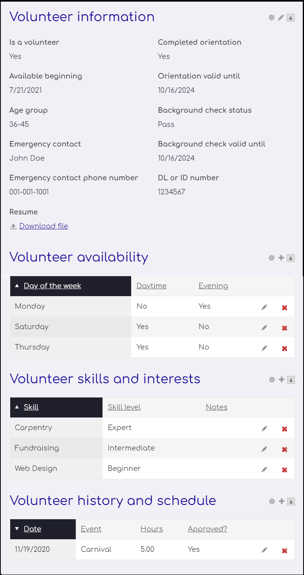This screenshot has height=575, width=304.
Task: Delete the 11/19/2020 Carnival history entry
Action: tap(285, 551)
